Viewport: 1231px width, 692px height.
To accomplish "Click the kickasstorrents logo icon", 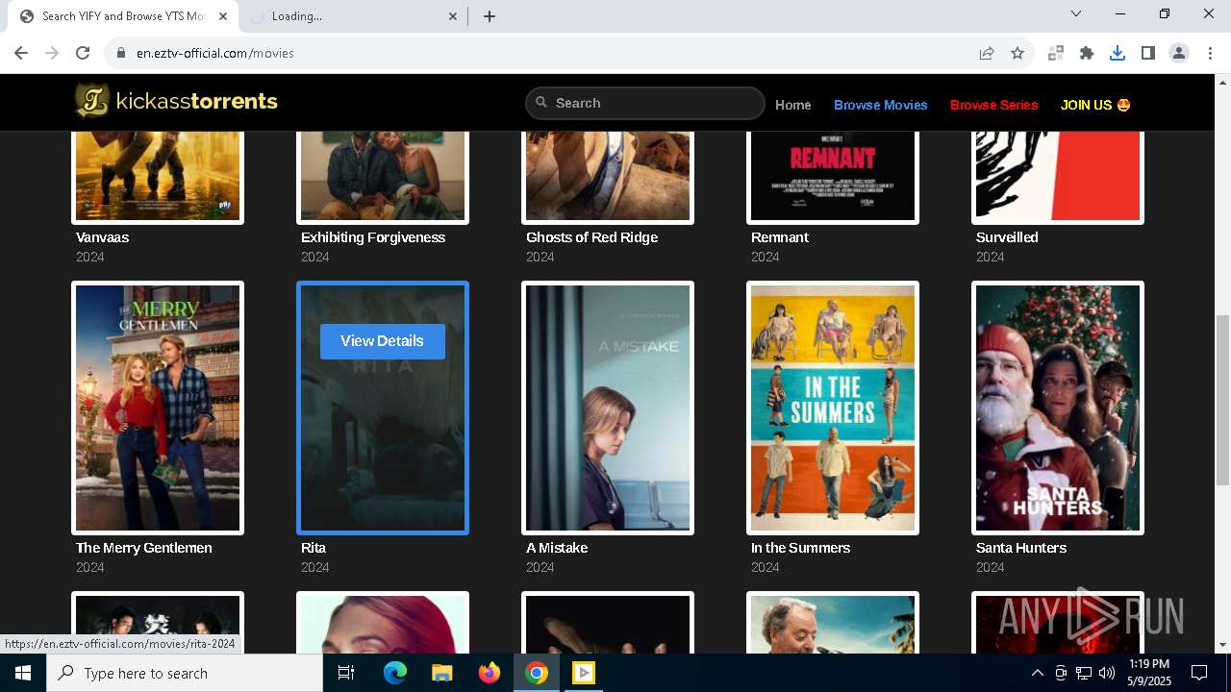I will pyautogui.click(x=92, y=101).
